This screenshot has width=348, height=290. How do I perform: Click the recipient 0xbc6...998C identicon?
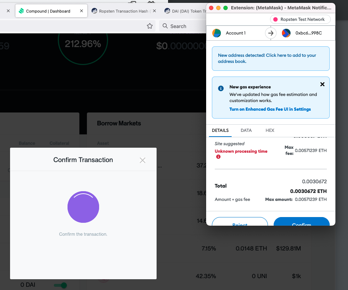coord(286,33)
